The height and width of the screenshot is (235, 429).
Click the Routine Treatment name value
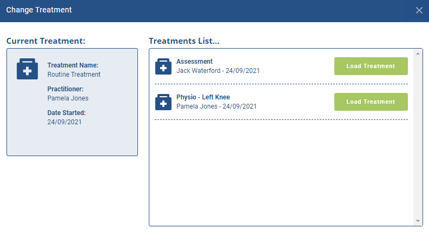[74, 75]
